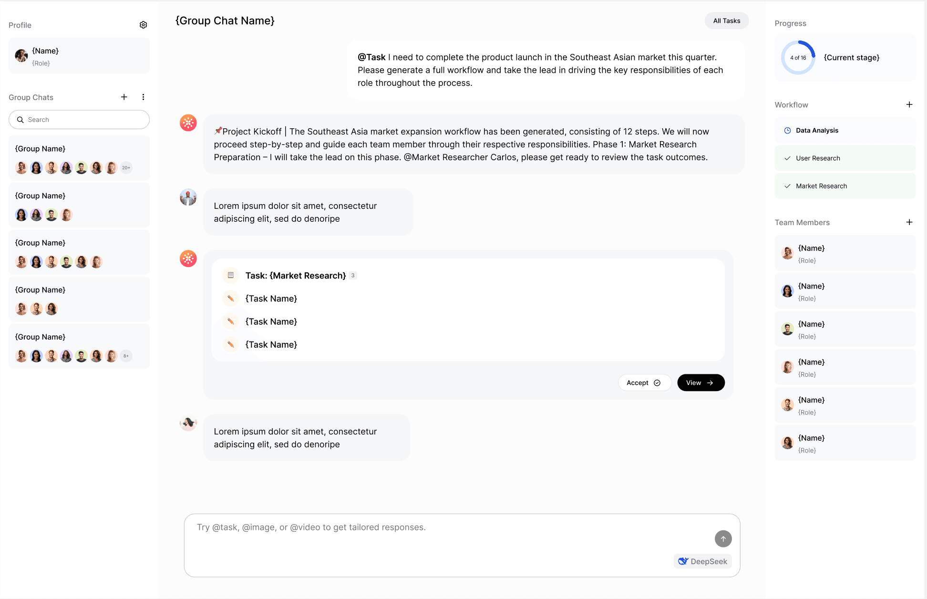Click the Market Research task list icon
This screenshot has height=599, width=927.
click(x=231, y=275)
